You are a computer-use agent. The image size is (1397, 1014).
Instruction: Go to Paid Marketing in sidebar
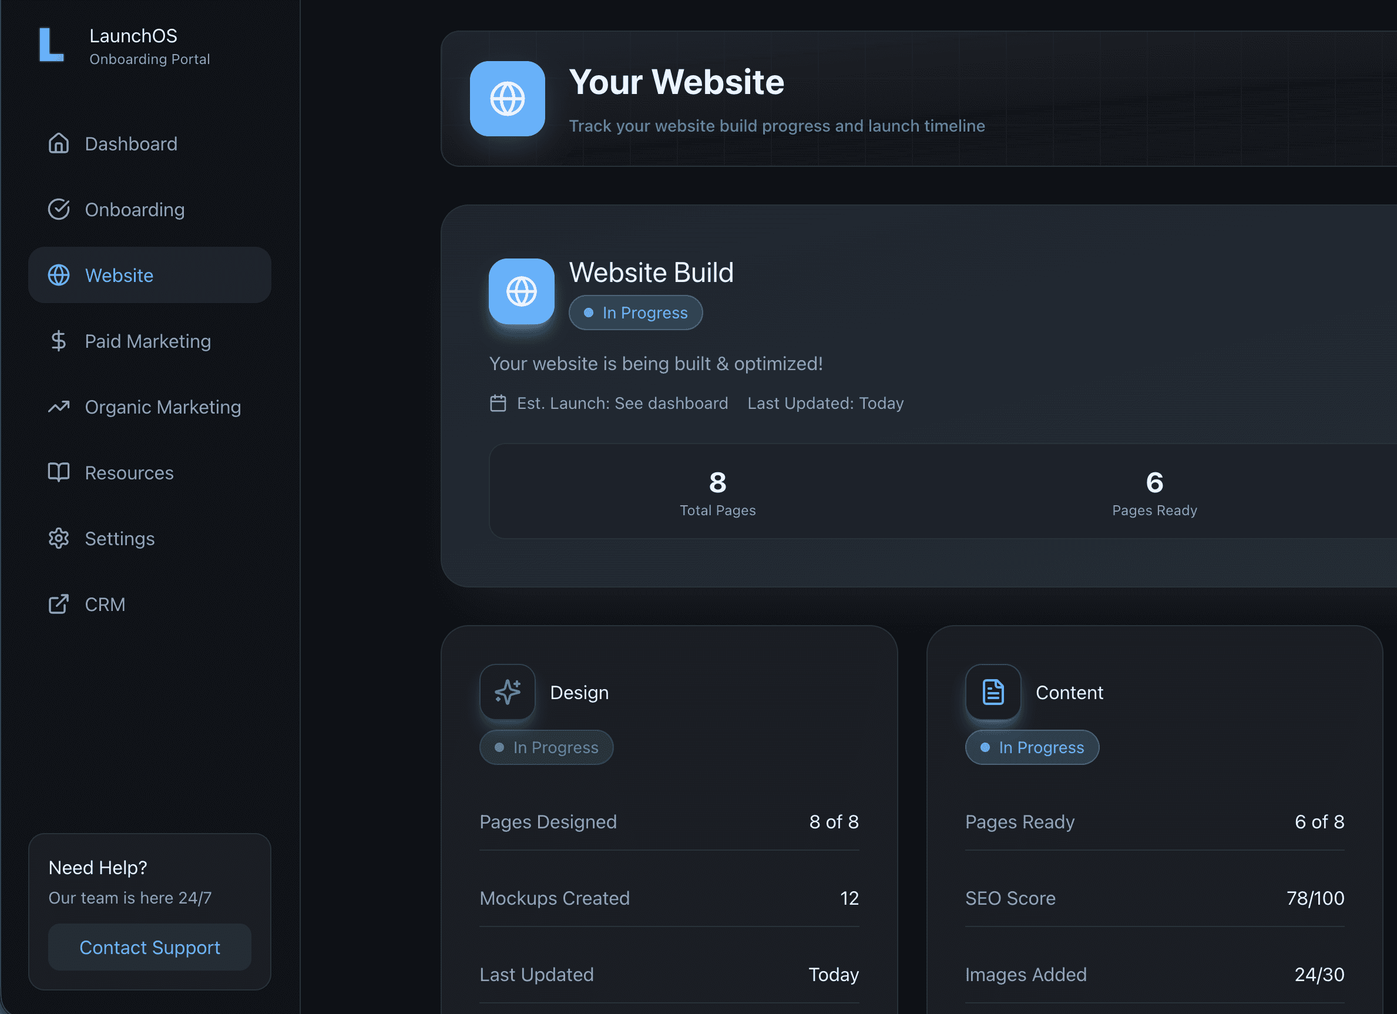[x=148, y=341]
